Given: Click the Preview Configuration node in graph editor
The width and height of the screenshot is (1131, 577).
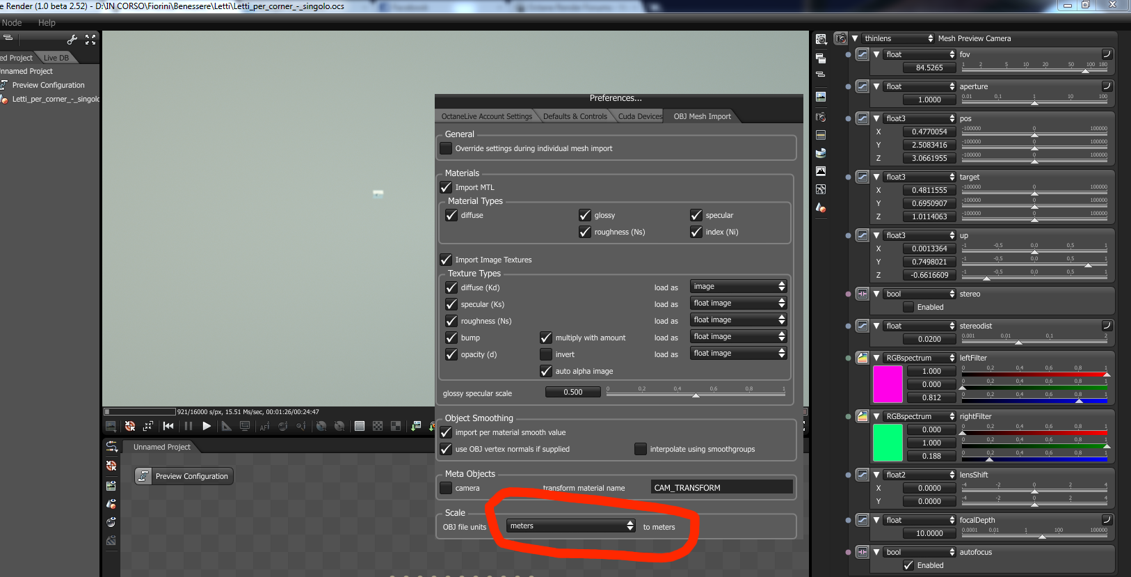Looking at the screenshot, I should coord(184,476).
